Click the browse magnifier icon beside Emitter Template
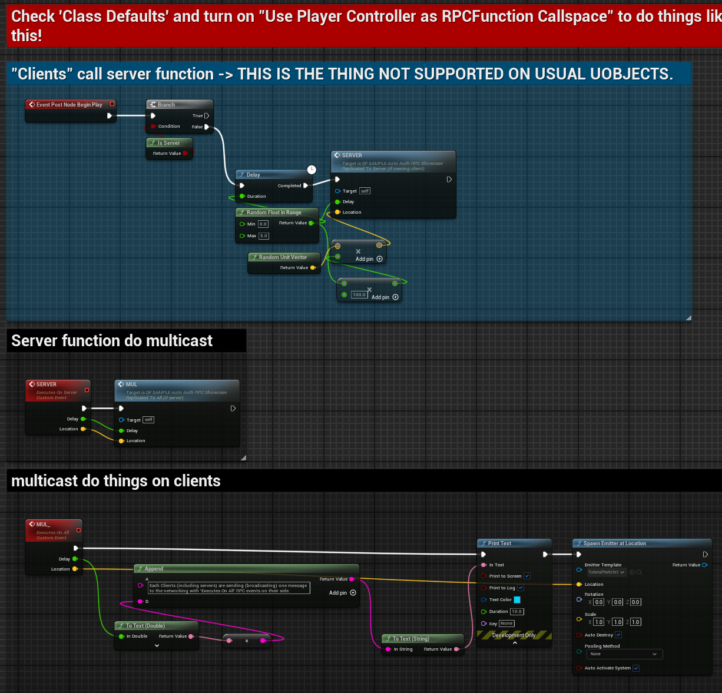 tap(639, 572)
